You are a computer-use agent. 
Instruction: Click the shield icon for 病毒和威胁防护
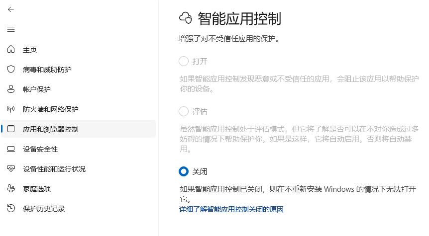[x=11, y=70]
